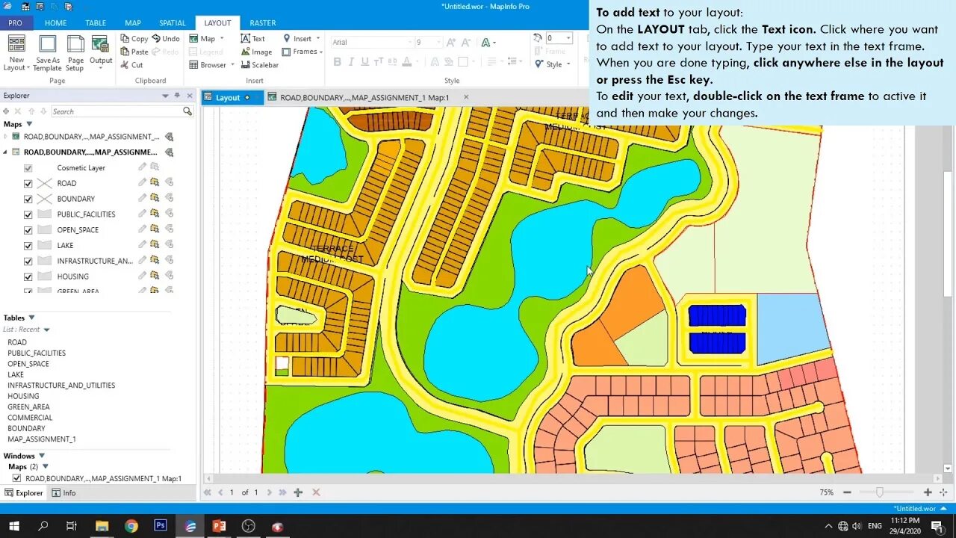Click the New Layout icon
This screenshot has height=538, width=956.
click(16, 52)
